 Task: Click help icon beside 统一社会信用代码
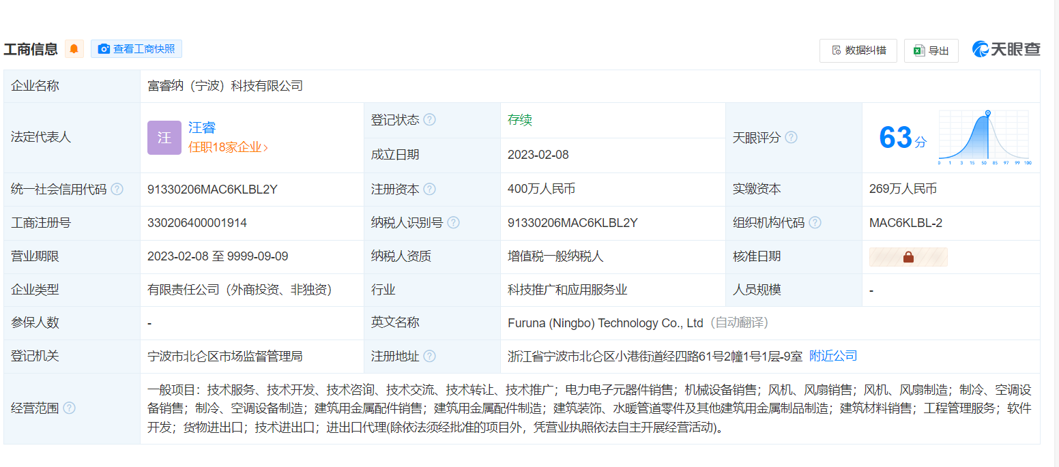point(117,189)
